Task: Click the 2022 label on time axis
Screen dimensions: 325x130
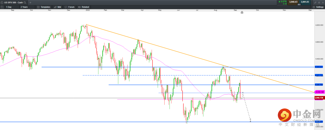Action: pyautogui.click(x=88, y=10)
